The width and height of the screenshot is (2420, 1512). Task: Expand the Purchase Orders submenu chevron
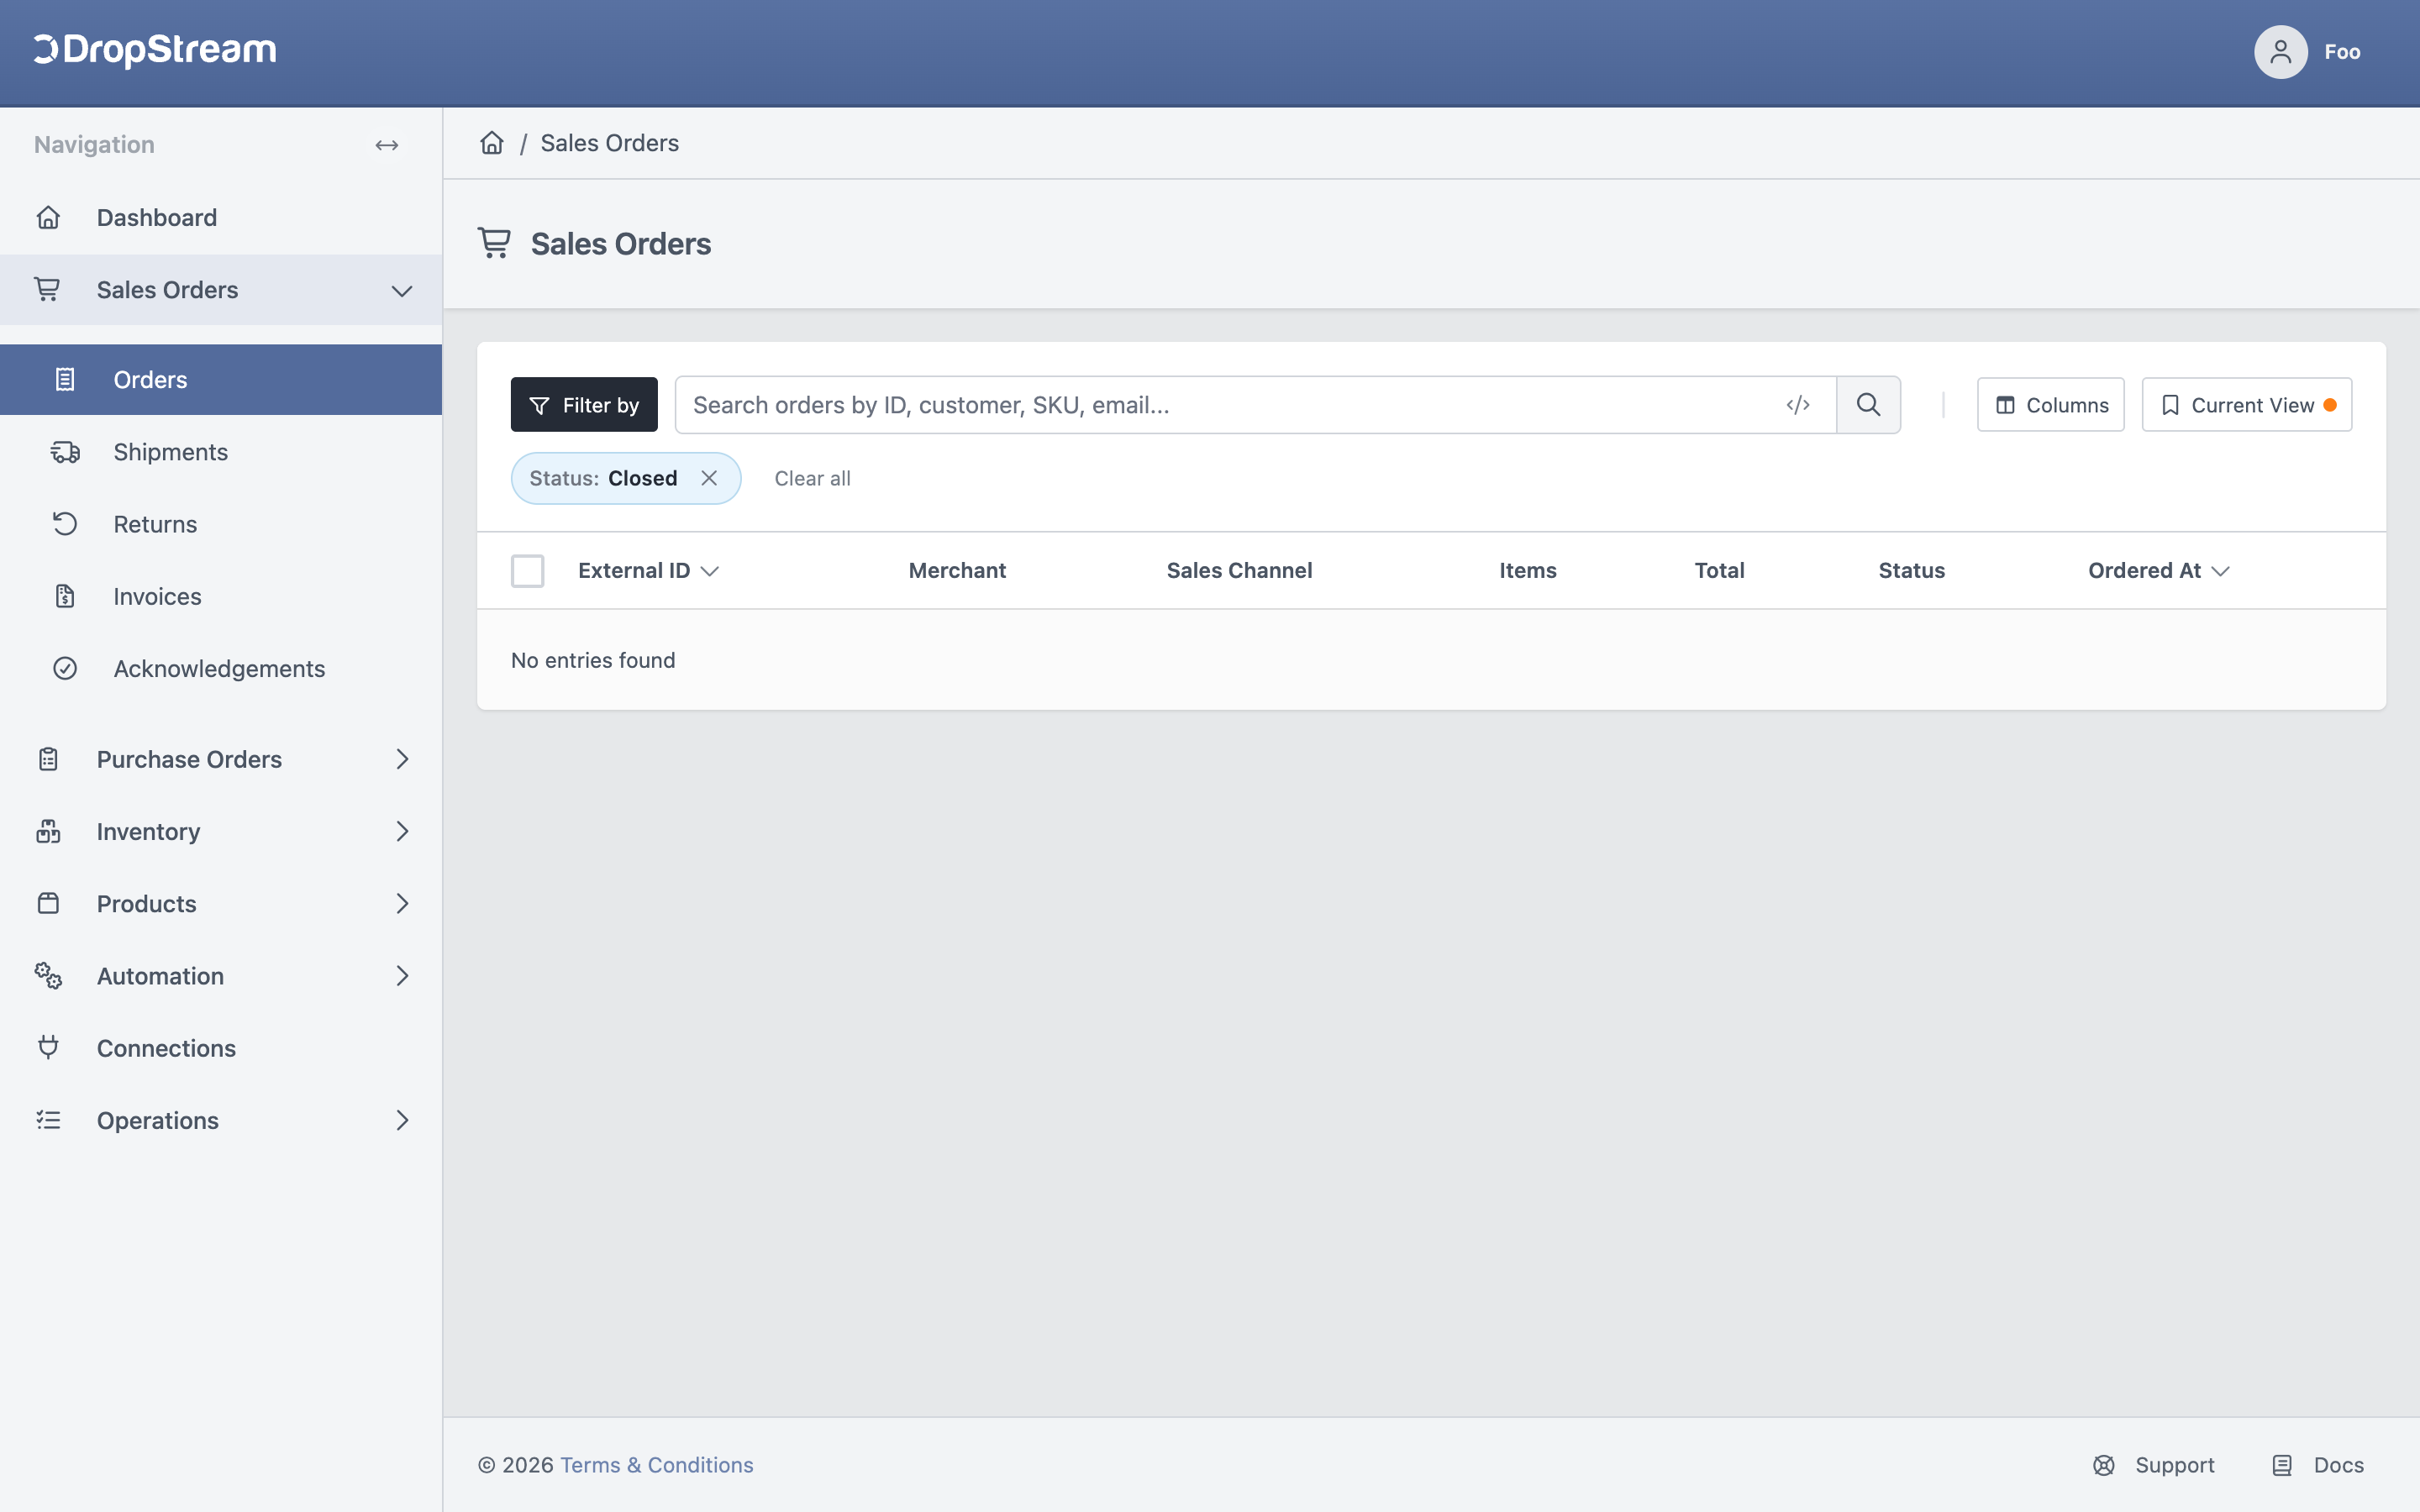tap(402, 759)
